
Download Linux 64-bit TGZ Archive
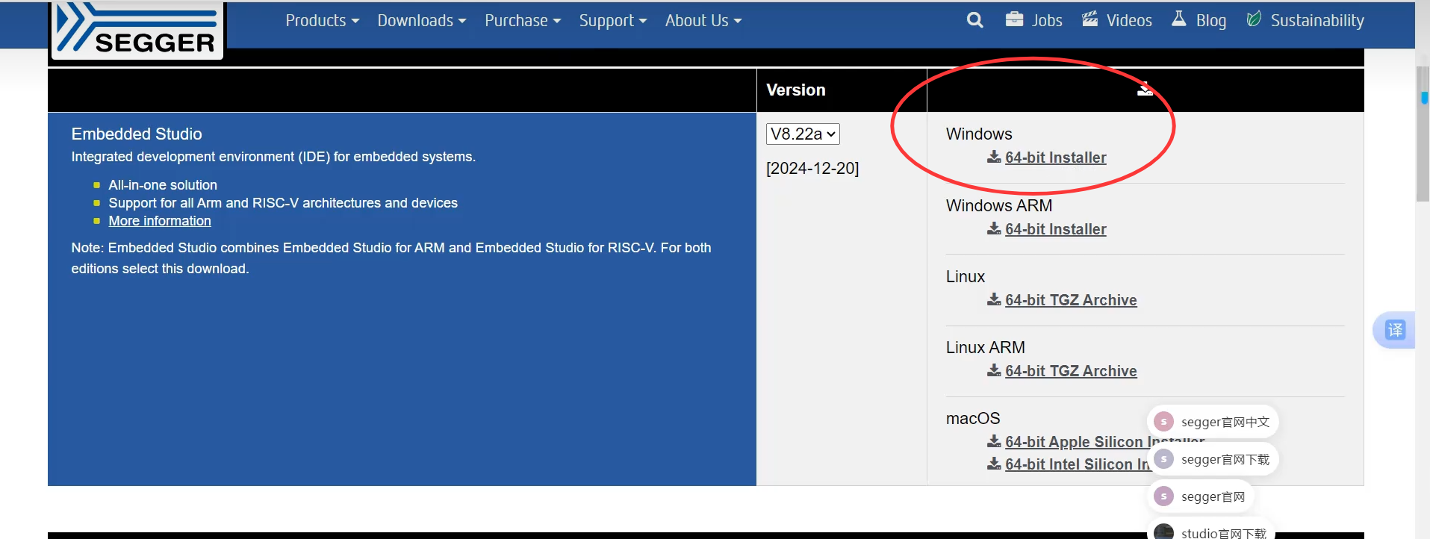pos(1070,300)
